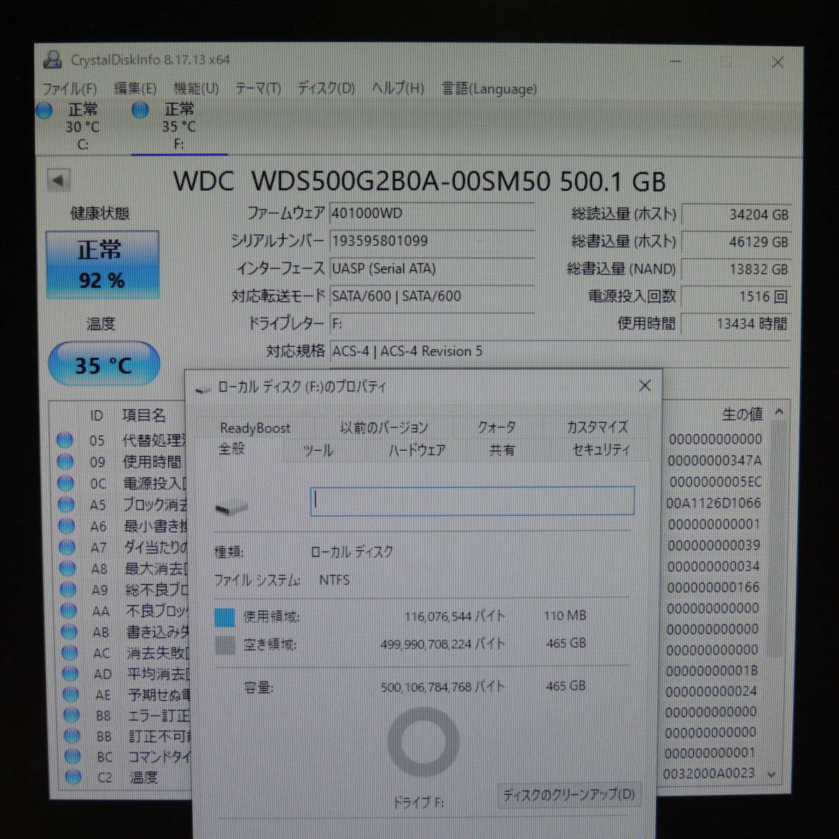Open the テーマ(T) menu
The height and width of the screenshot is (839, 839).
point(258,89)
